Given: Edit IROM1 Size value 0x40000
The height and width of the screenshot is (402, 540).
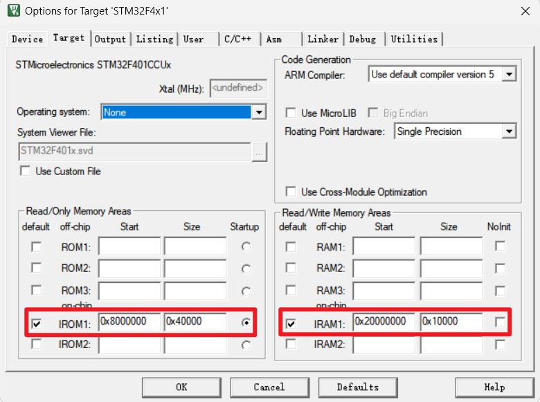Looking at the screenshot, I should click(x=195, y=322).
